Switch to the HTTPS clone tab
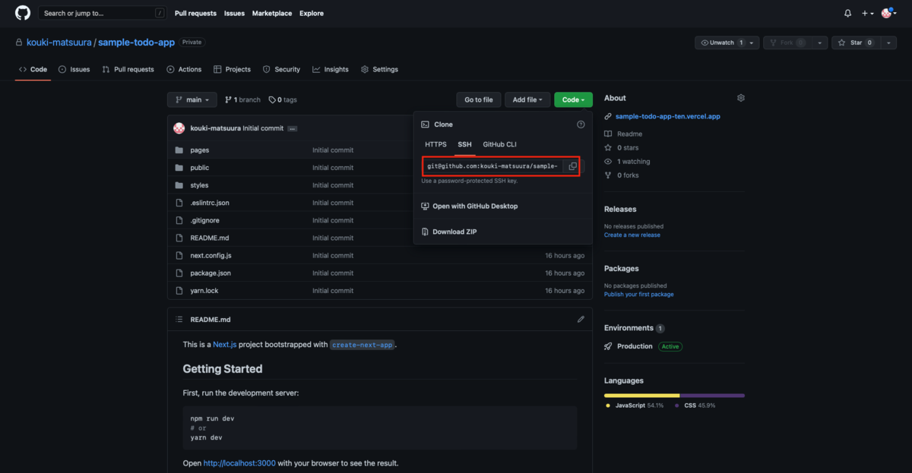The width and height of the screenshot is (912, 473). (435, 144)
